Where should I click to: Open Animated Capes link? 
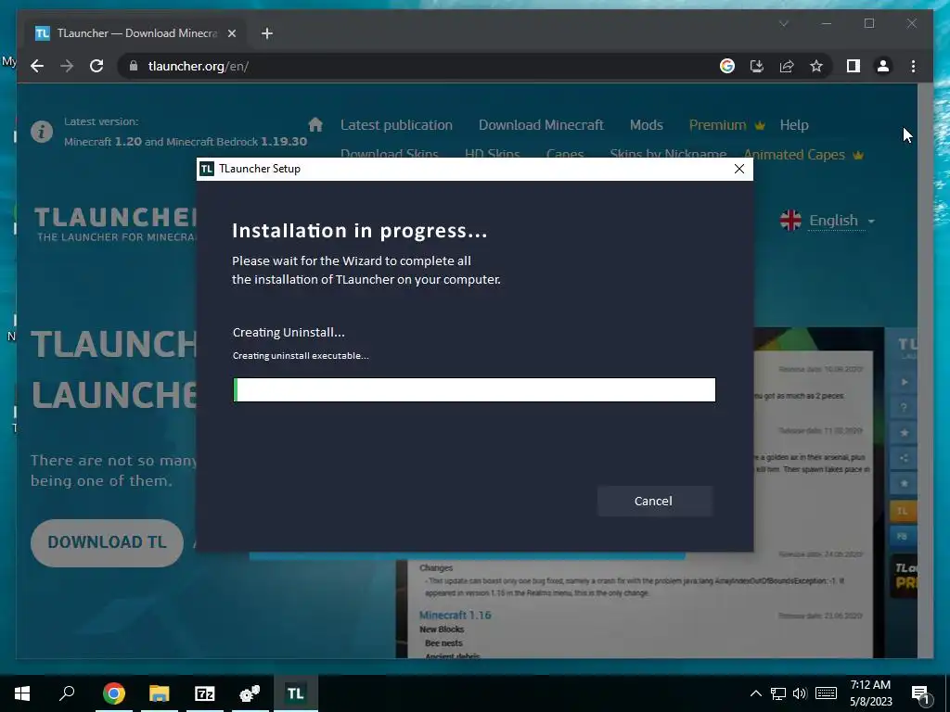click(x=802, y=155)
